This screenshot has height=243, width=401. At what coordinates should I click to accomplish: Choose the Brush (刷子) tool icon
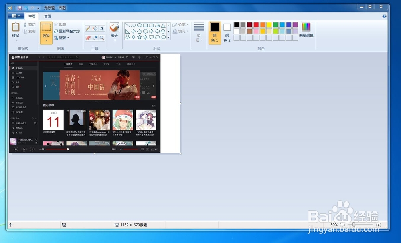pos(114,28)
